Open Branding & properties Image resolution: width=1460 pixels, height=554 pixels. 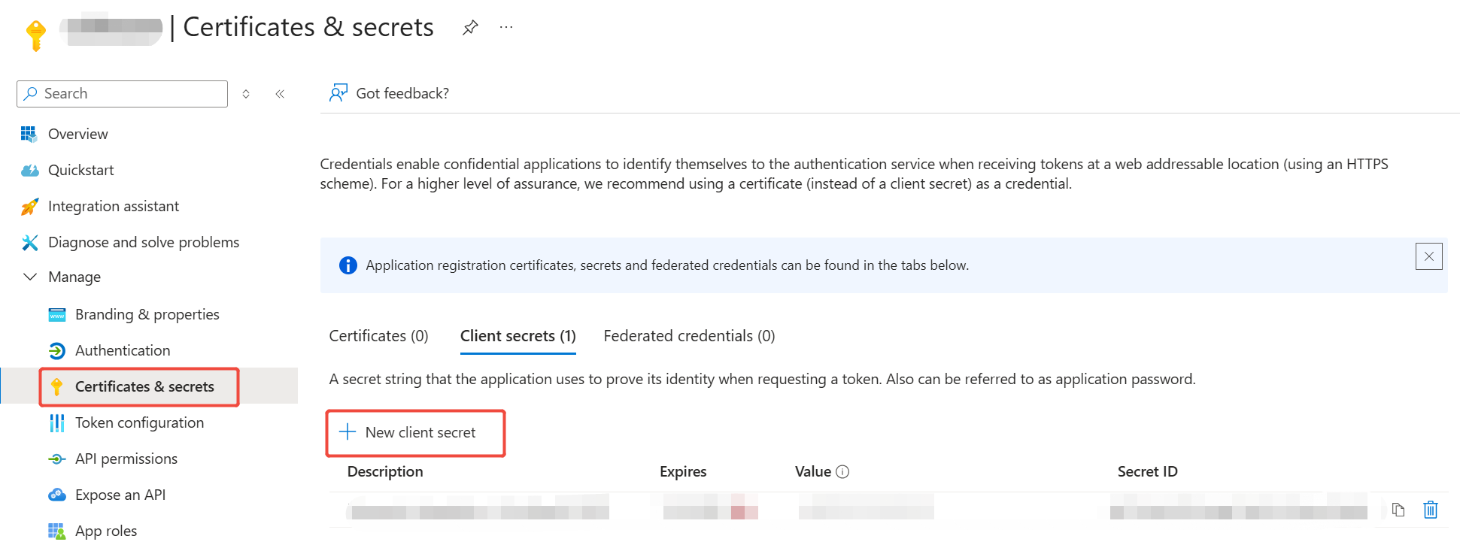[x=147, y=314]
